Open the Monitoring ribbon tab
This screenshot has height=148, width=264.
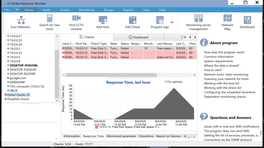(87, 10)
